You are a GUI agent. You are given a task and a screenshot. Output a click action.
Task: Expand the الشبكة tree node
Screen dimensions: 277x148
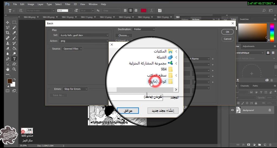click(176, 57)
